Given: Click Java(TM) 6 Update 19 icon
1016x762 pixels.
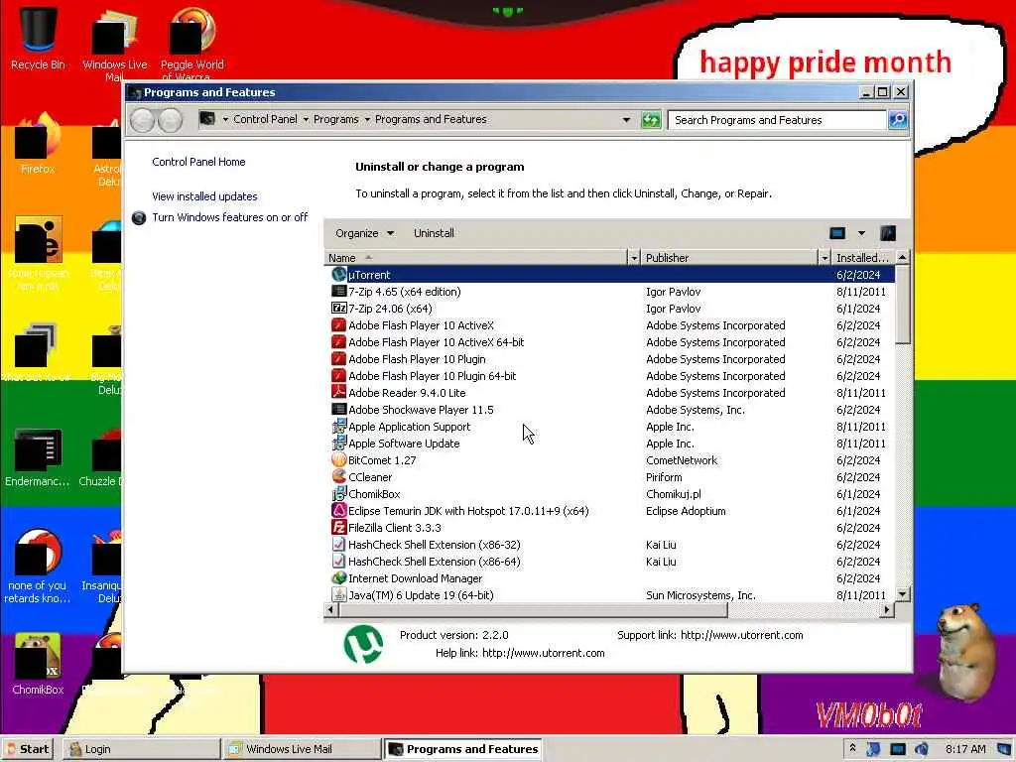Looking at the screenshot, I should point(339,595).
